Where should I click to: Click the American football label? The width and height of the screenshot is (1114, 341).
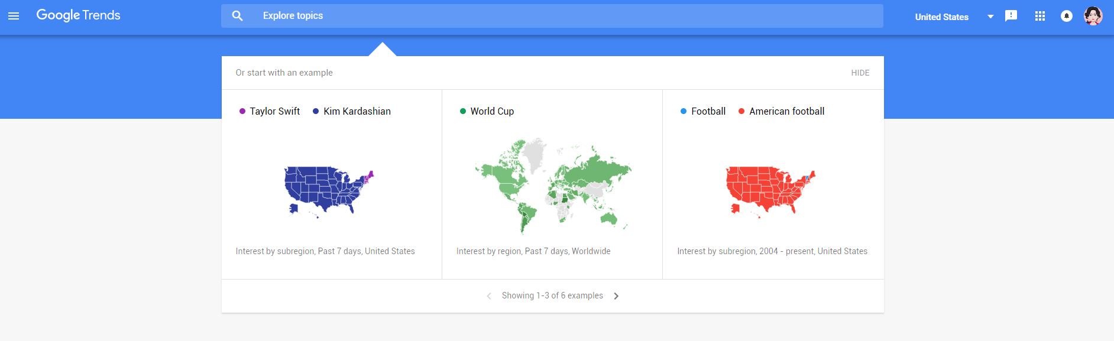click(x=787, y=111)
